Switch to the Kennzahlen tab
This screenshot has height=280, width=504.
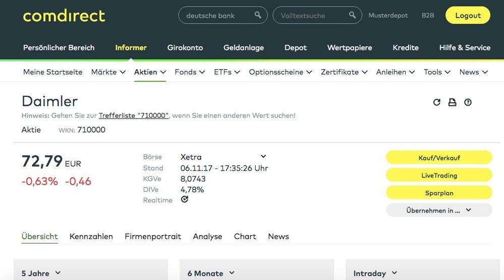coord(91,236)
